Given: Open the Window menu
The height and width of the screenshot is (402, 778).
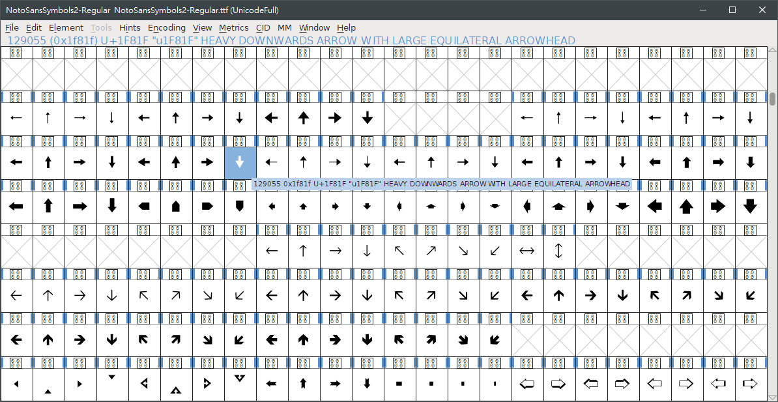Looking at the screenshot, I should click(314, 27).
